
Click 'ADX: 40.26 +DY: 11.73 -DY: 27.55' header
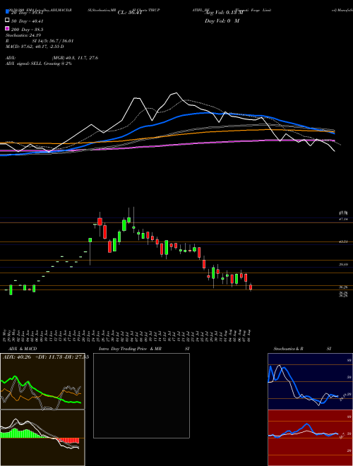46,357
